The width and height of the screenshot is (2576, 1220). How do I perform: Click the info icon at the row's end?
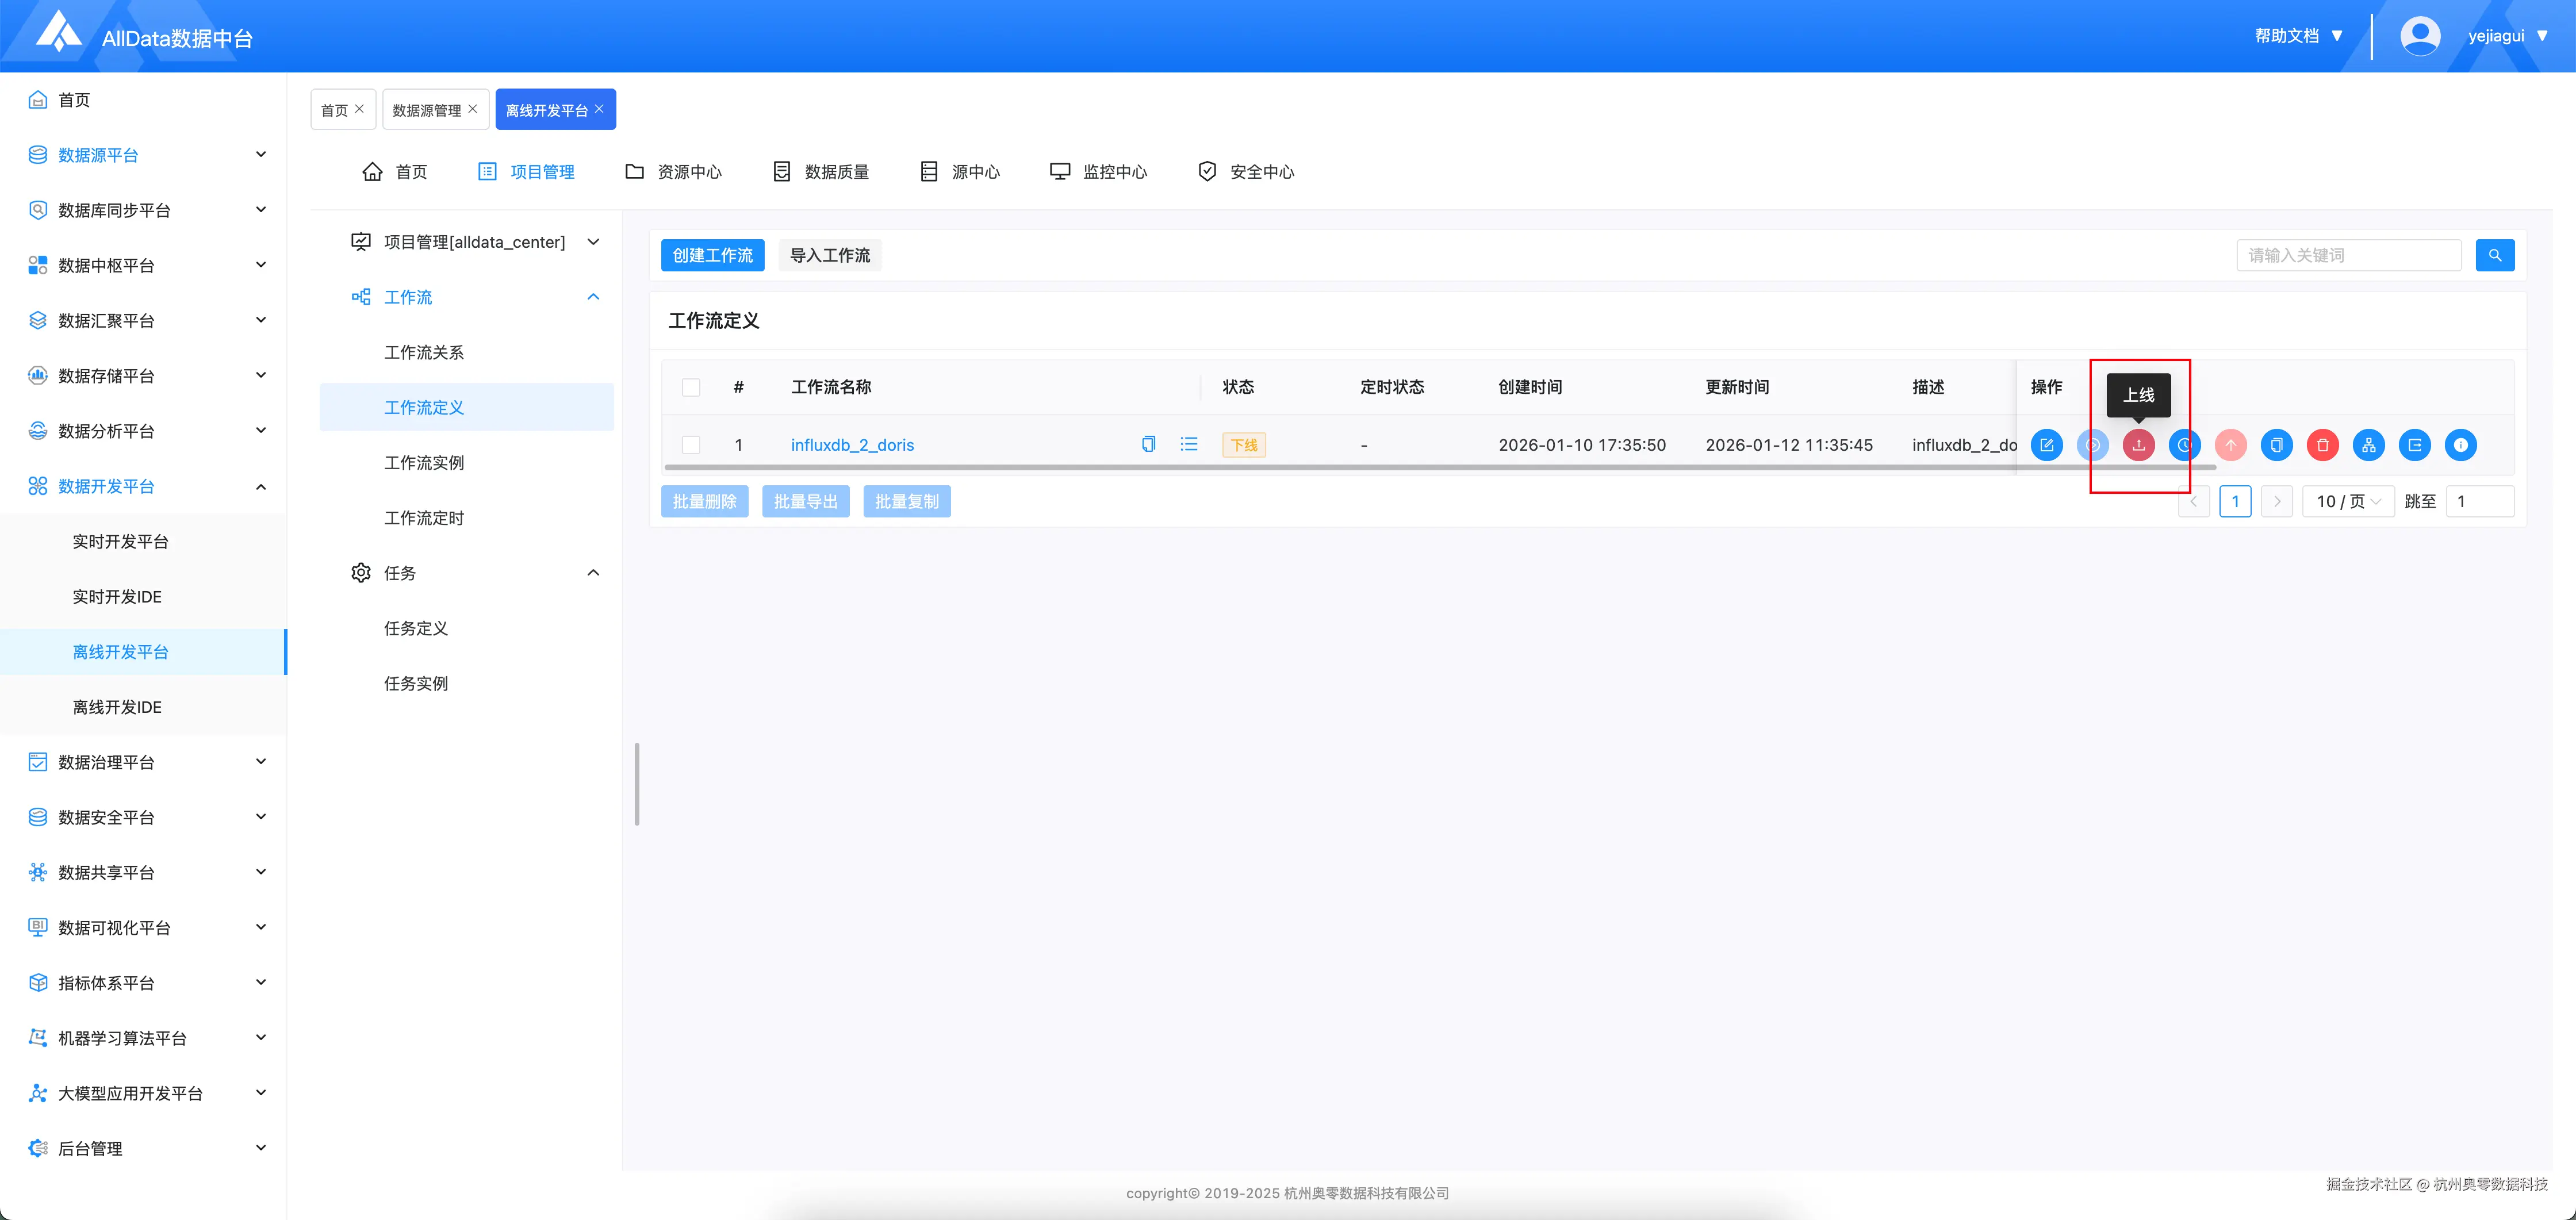(x=2461, y=445)
